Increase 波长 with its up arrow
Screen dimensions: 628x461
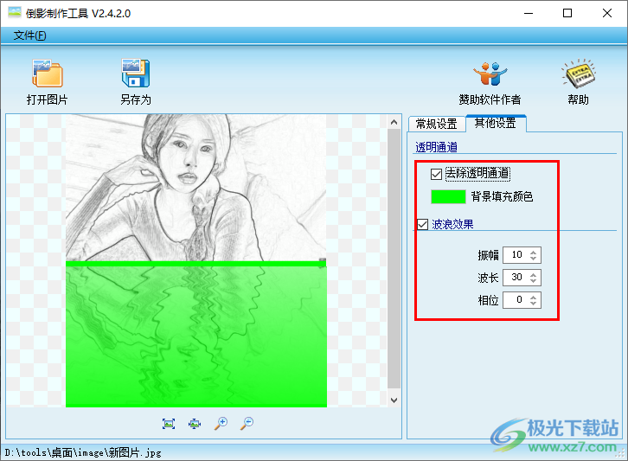[533, 274]
